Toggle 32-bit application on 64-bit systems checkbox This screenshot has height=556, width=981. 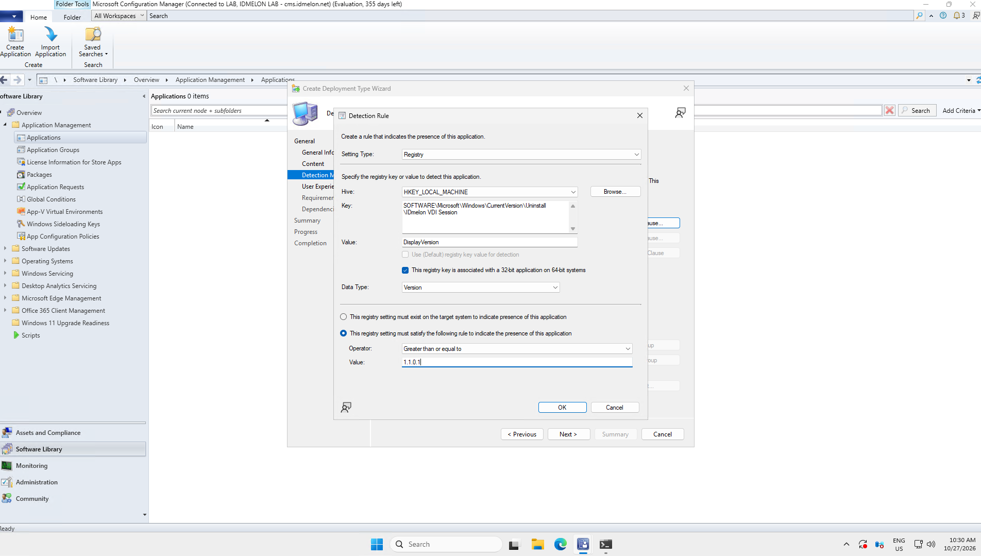[x=405, y=270]
